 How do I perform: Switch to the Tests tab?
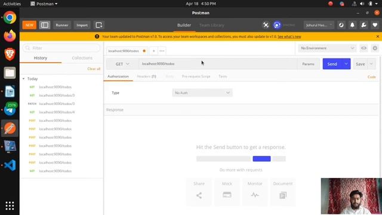tap(223, 76)
